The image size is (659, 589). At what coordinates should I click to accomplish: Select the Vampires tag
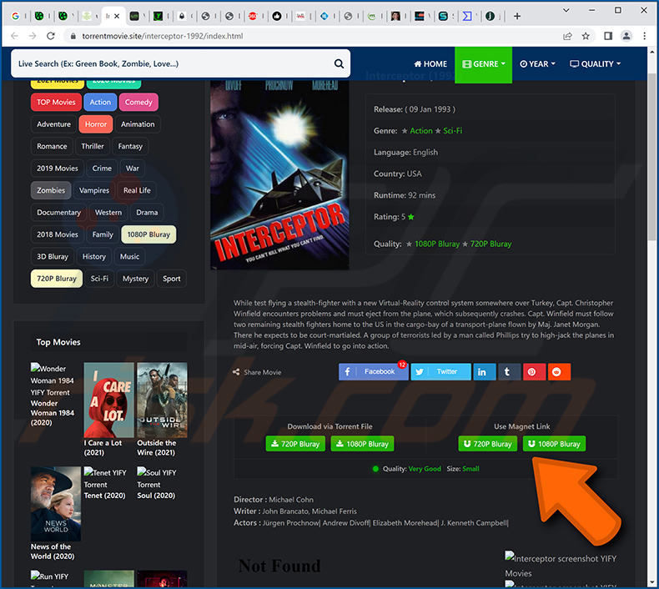(x=94, y=190)
